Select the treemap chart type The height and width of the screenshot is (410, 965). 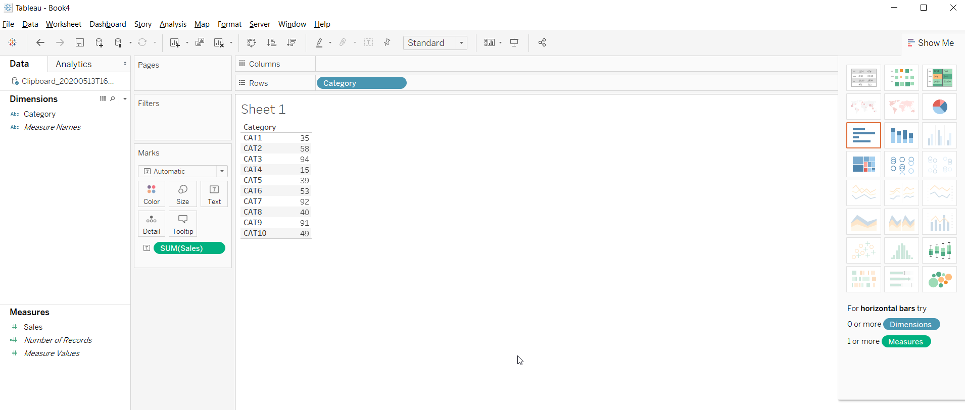tap(864, 164)
